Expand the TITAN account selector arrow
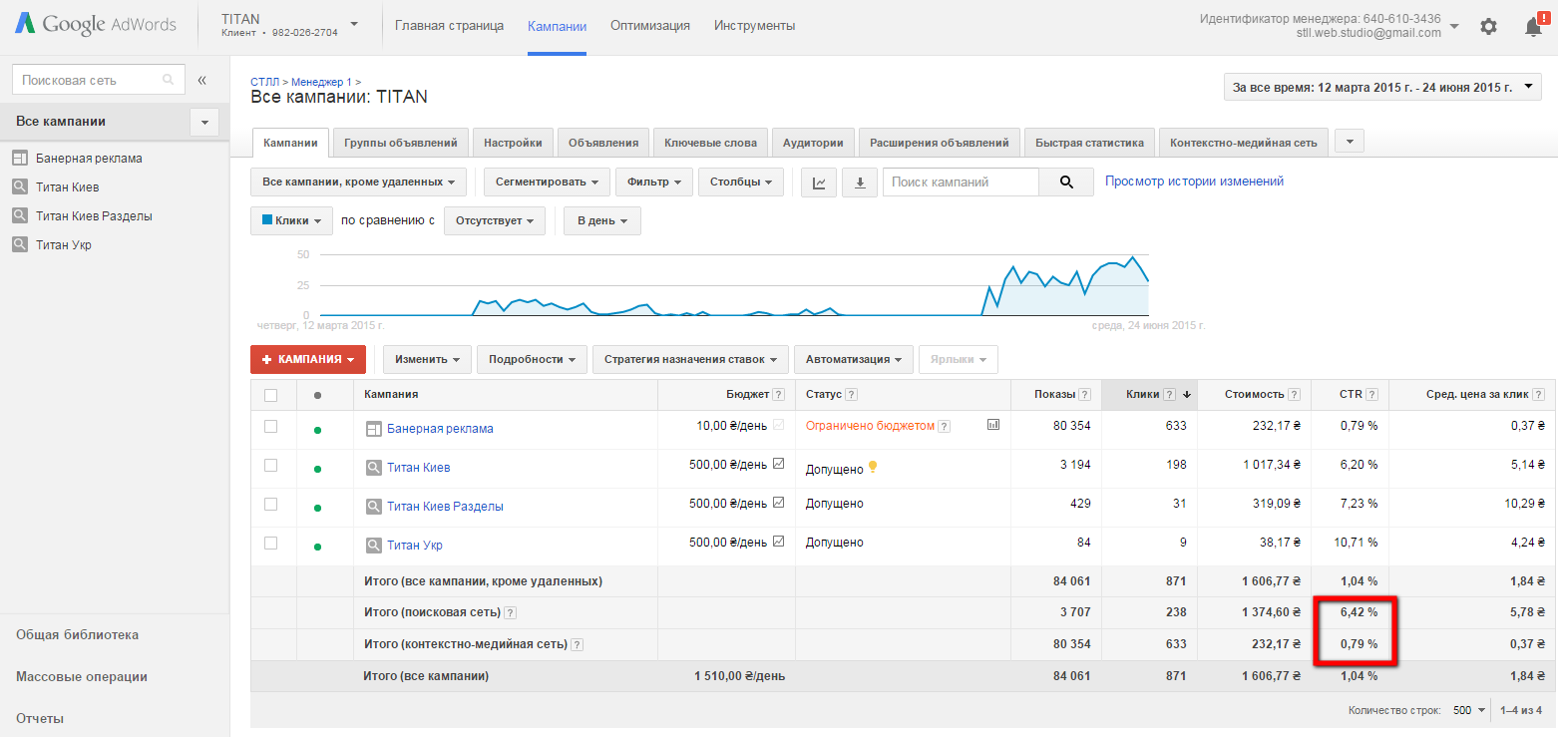Screen dimensions: 1558x737 354,24
